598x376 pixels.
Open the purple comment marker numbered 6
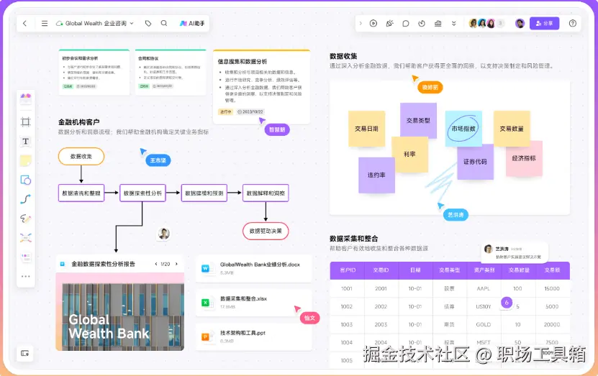(x=507, y=303)
